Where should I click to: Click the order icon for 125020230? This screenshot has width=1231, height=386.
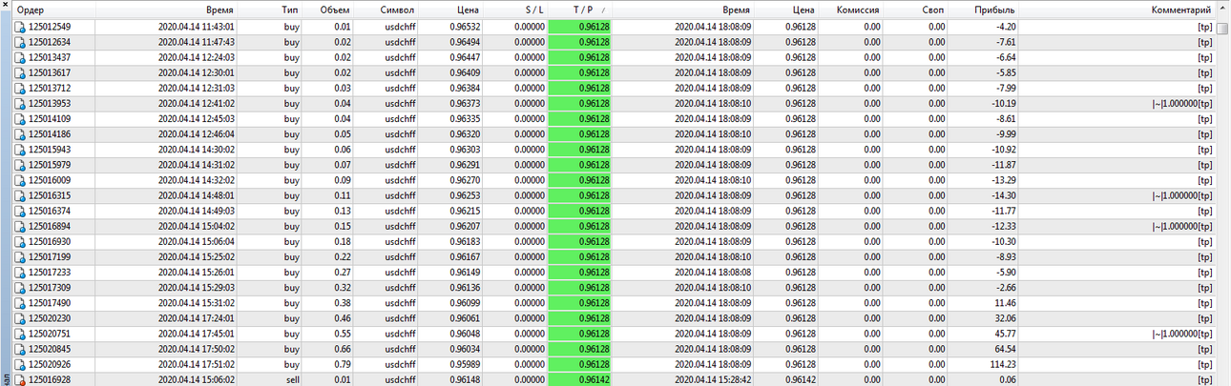[20, 318]
